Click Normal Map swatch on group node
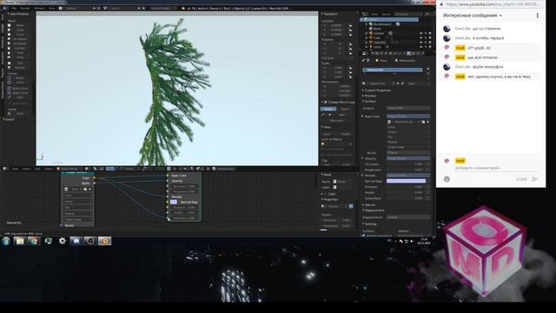This screenshot has width=556, height=313. [x=174, y=202]
